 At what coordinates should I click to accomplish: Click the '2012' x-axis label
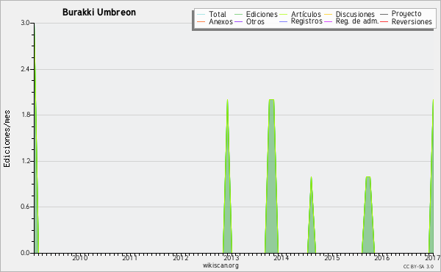pyautogui.click(x=180, y=257)
